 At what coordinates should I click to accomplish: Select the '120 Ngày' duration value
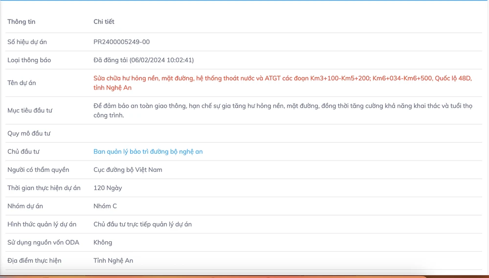108,188
